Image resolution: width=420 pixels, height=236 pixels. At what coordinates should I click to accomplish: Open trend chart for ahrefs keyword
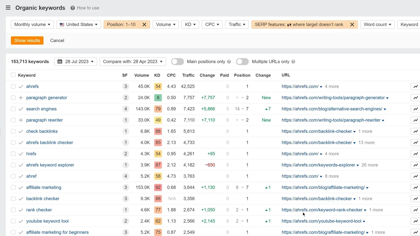click(416, 87)
